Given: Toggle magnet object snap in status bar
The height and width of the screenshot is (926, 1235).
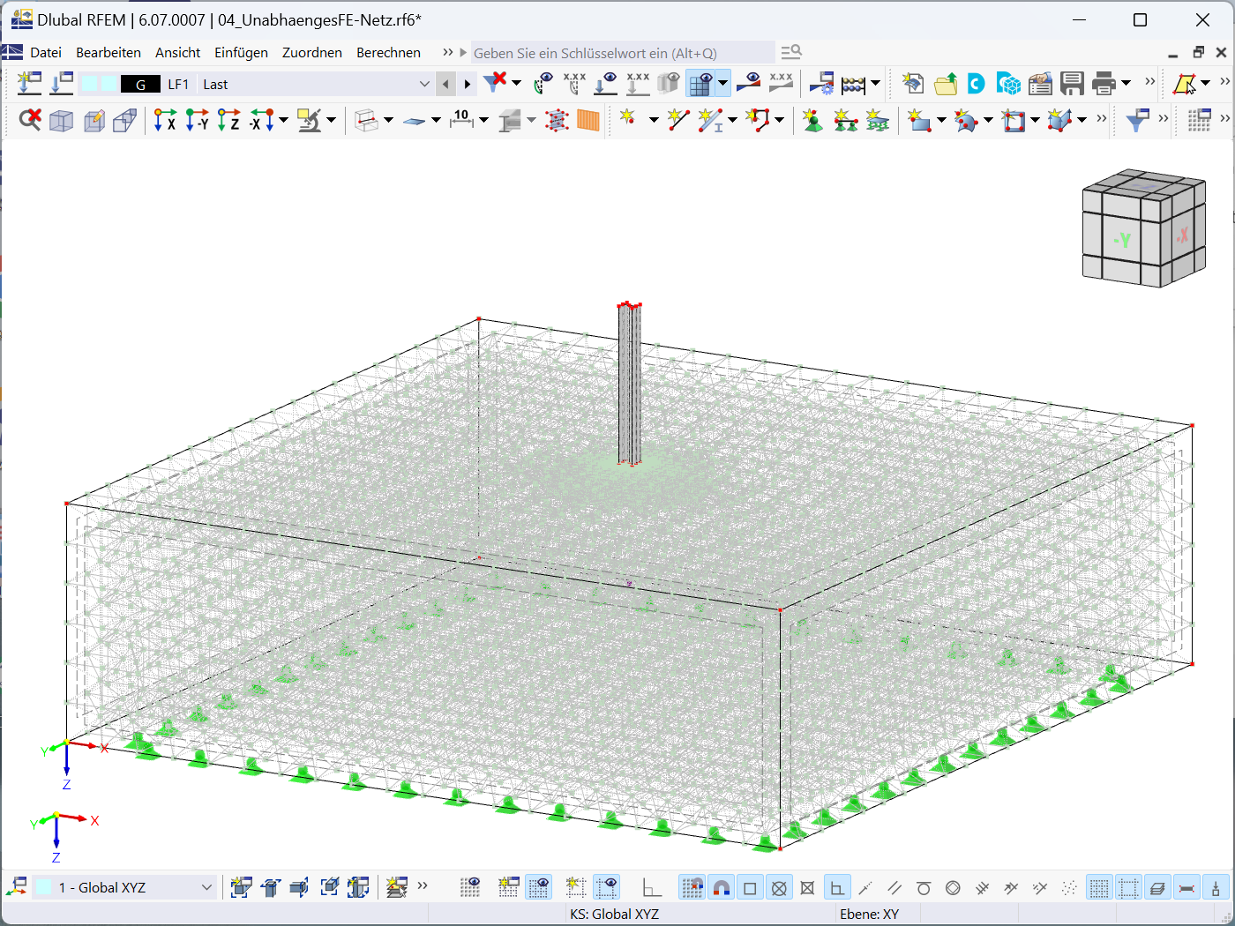Looking at the screenshot, I should pyautogui.click(x=722, y=888).
